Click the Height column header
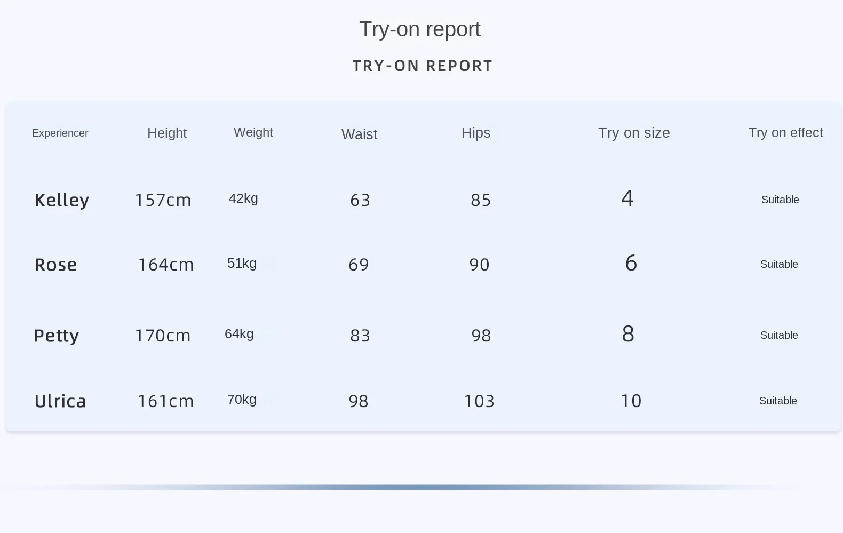 click(167, 133)
